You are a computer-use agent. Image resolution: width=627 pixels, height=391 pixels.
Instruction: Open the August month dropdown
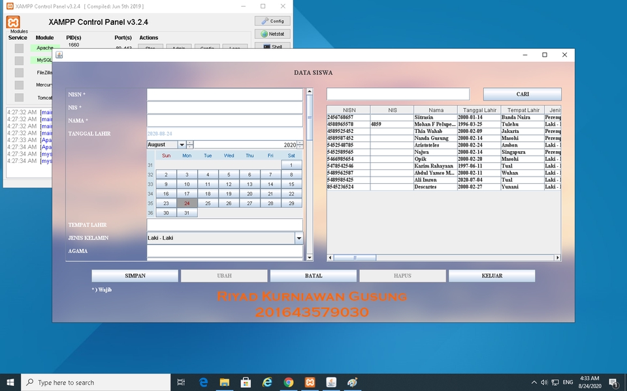(x=182, y=145)
